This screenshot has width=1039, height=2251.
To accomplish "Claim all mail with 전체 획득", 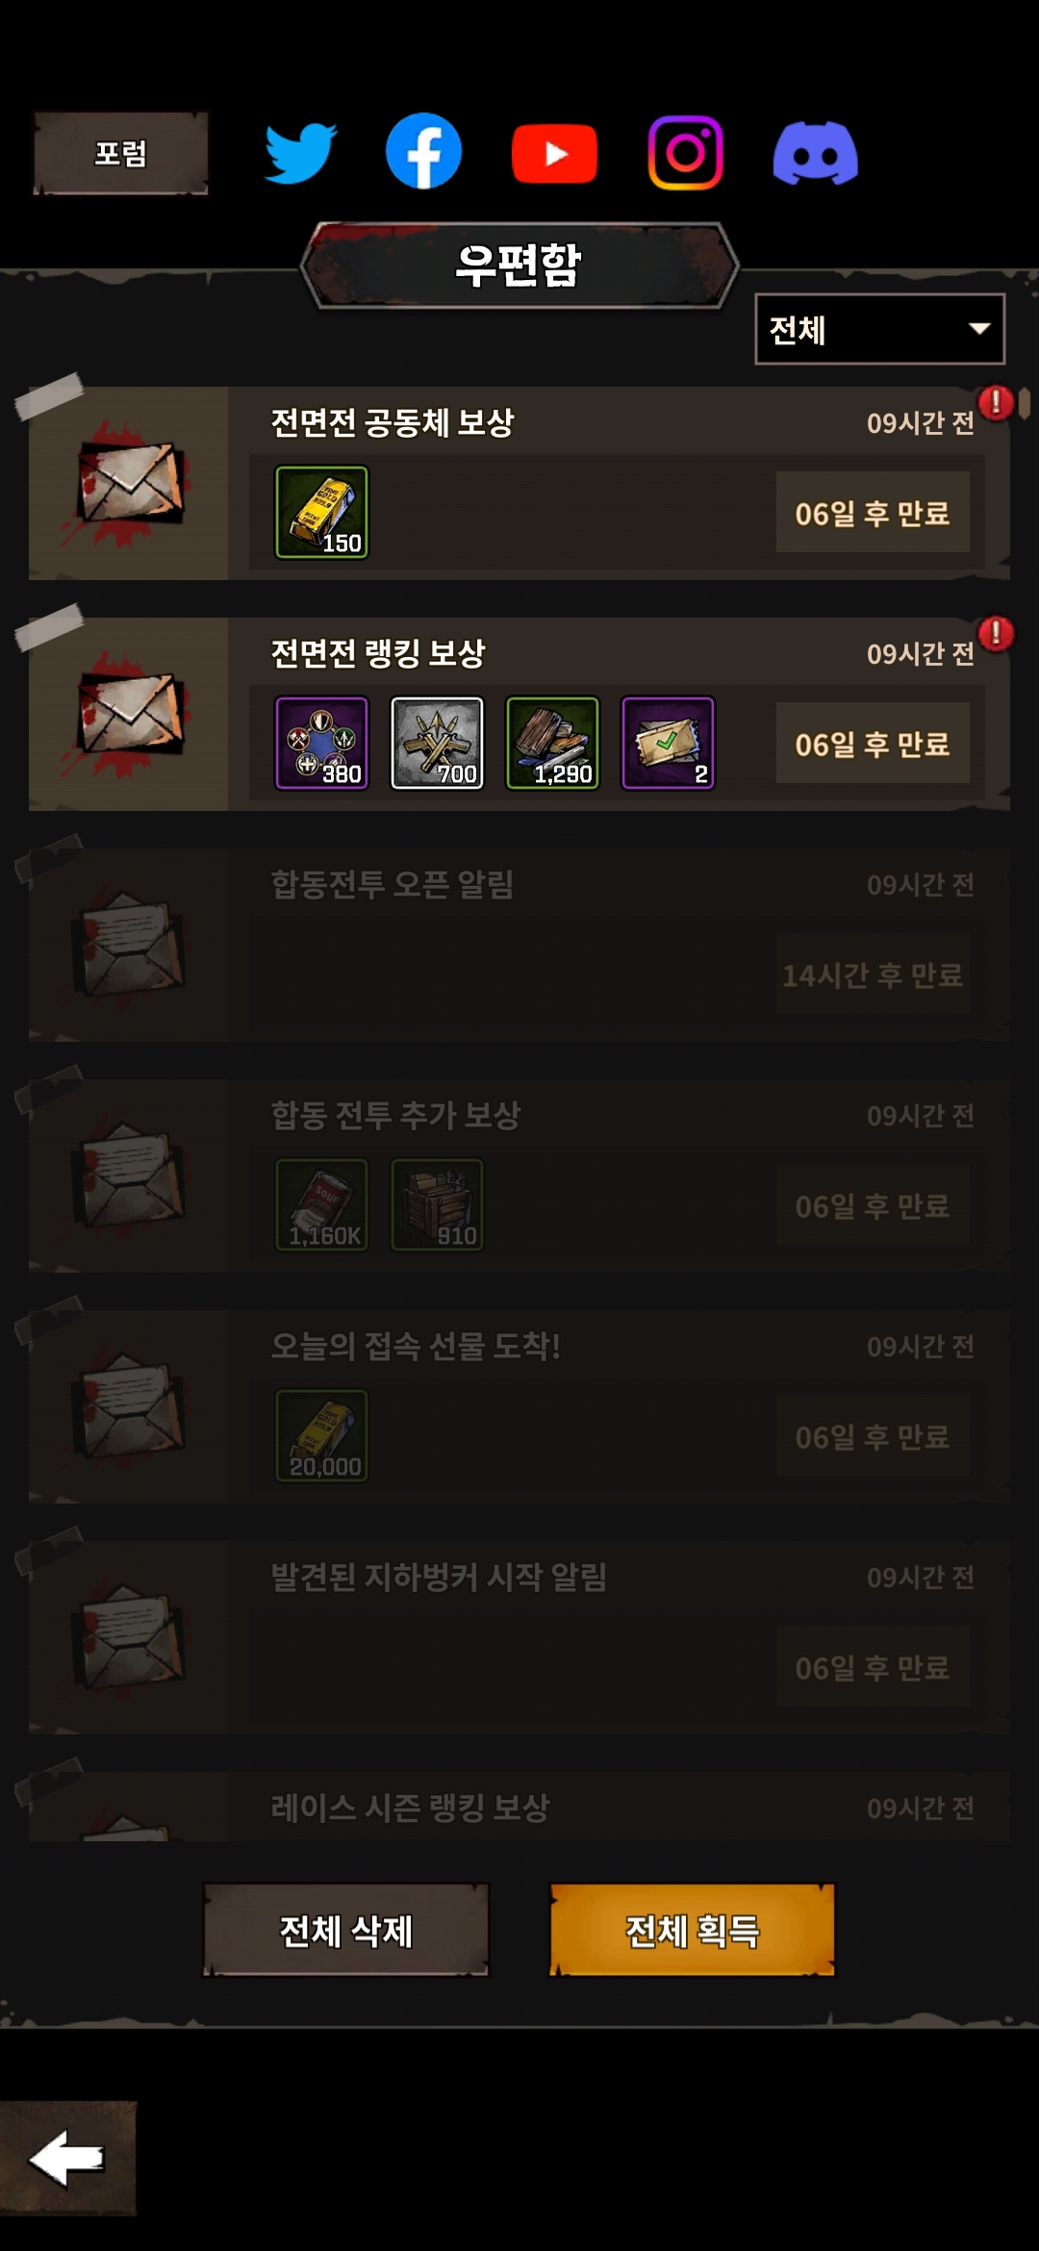I will (692, 1930).
